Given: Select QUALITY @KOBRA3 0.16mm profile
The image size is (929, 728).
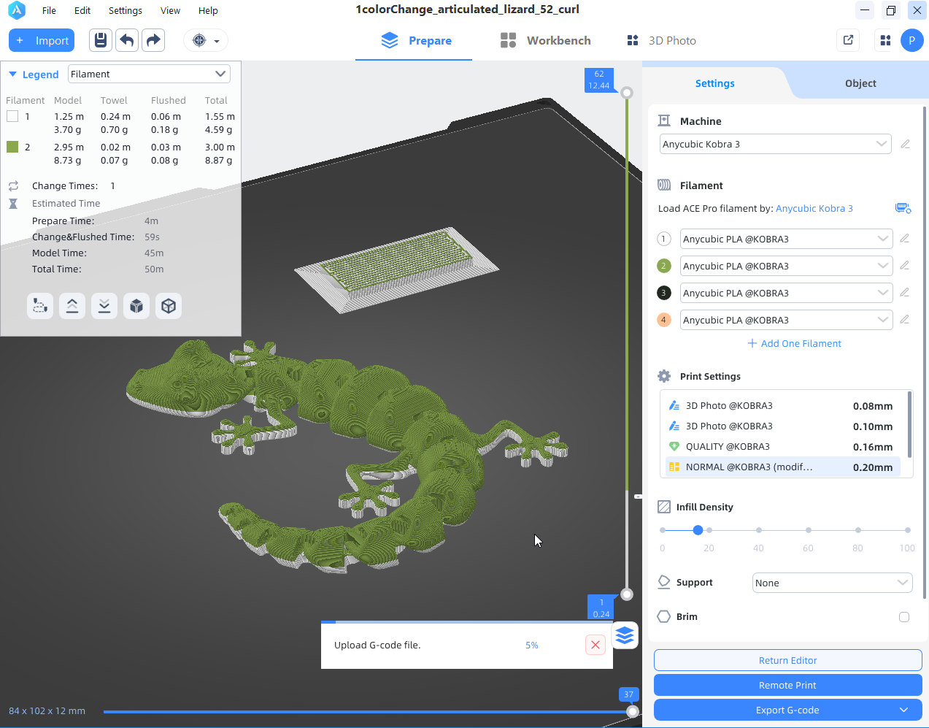Looking at the screenshot, I should click(782, 447).
